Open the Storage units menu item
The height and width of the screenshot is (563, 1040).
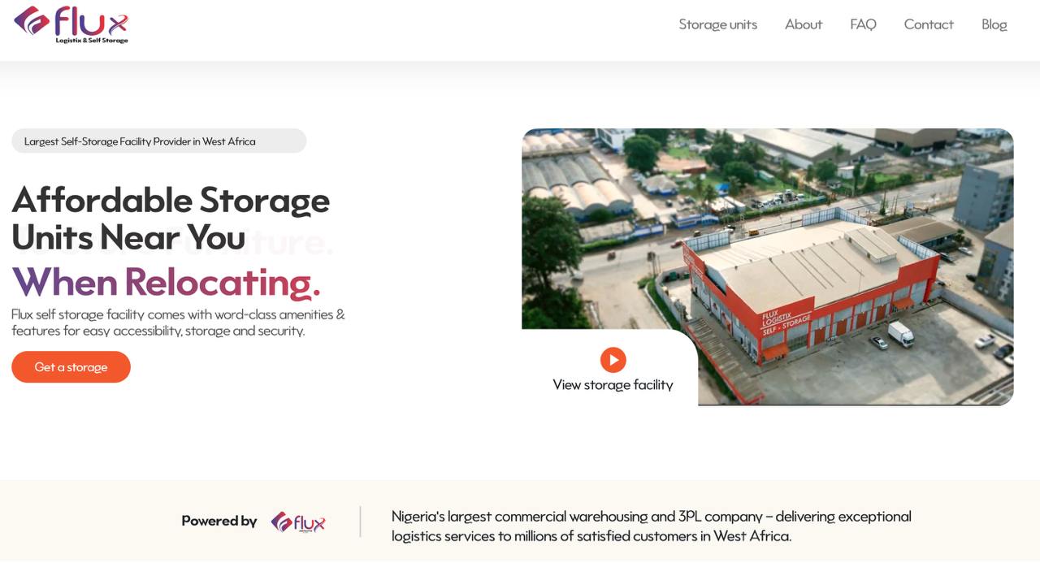click(718, 24)
